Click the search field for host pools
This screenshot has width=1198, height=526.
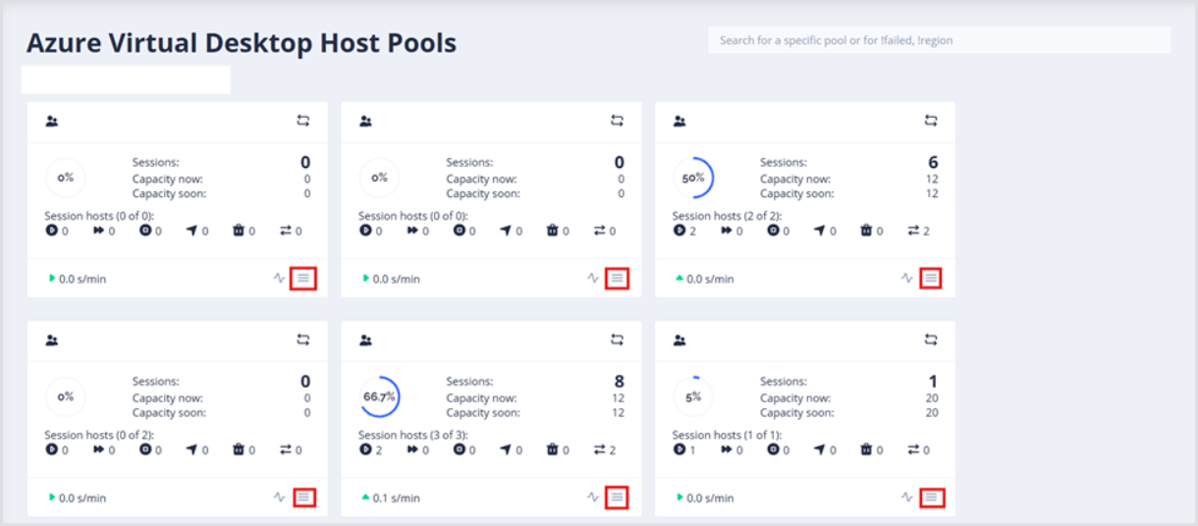point(938,40)
